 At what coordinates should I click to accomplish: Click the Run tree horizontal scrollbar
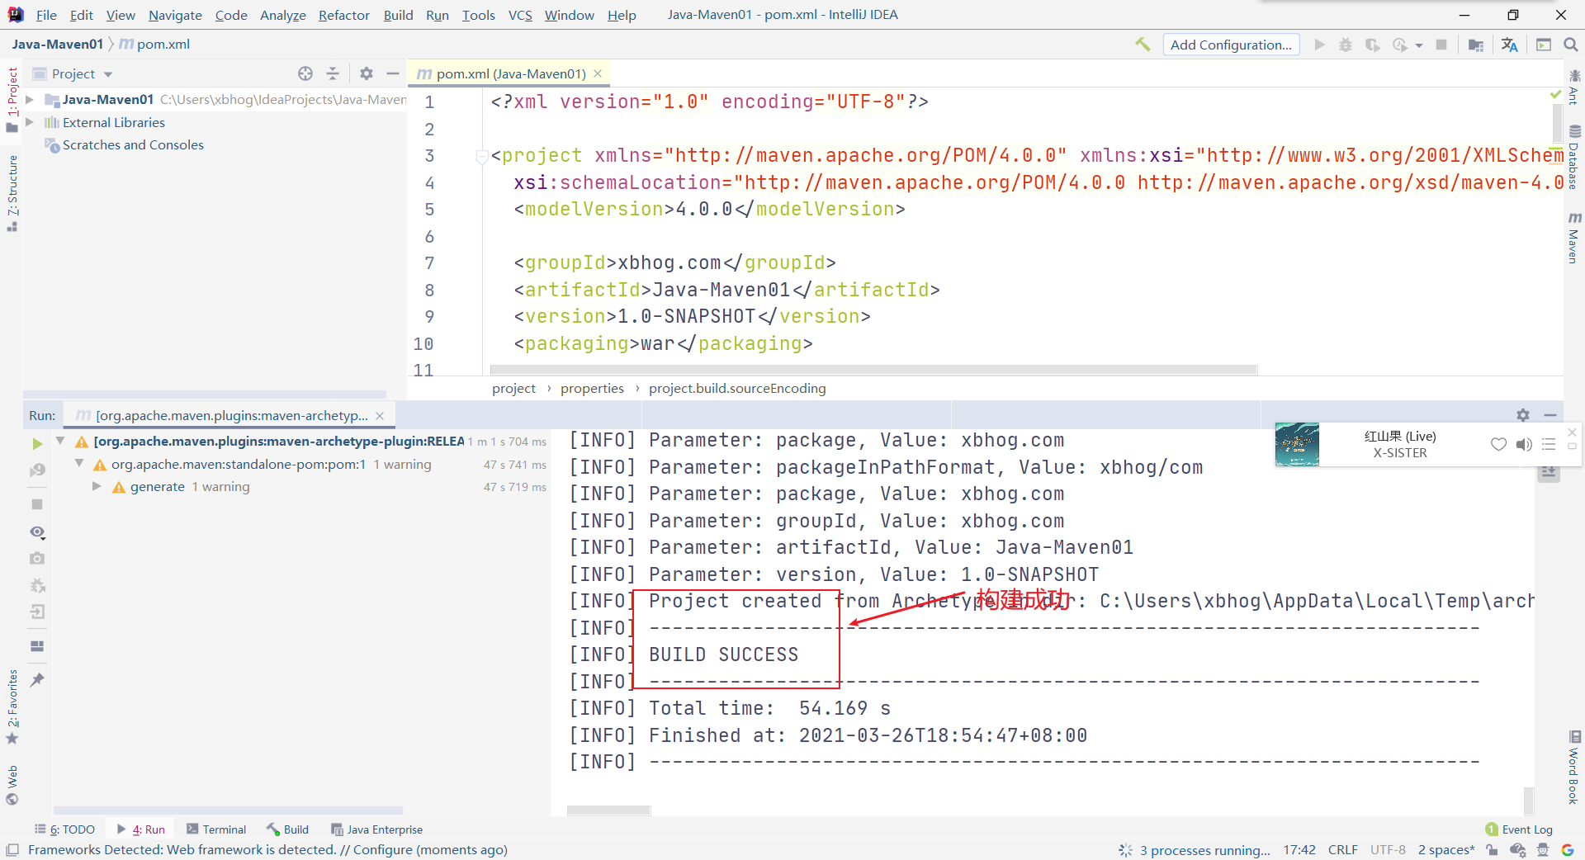(x=228, y=810)
